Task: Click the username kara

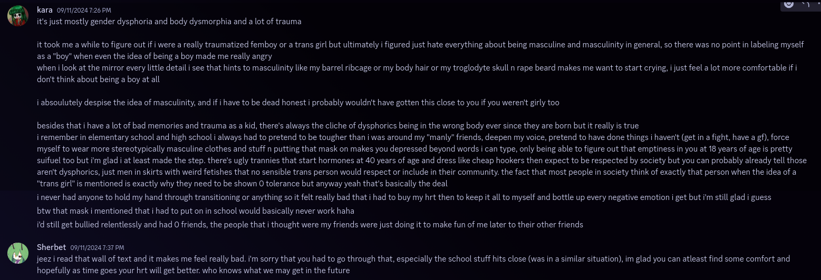Action: coord(44,10)
